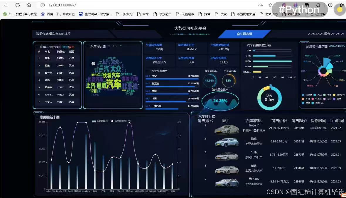The height and width of the screenshot is (198, 346).
Task: Click the 海鸥 blue car thumbnail
Action: (227, 142)
